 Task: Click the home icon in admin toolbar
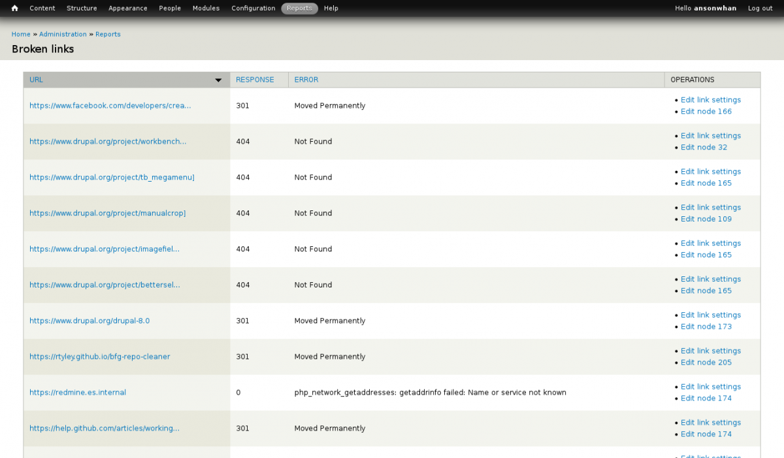click(x=14, y=8)
